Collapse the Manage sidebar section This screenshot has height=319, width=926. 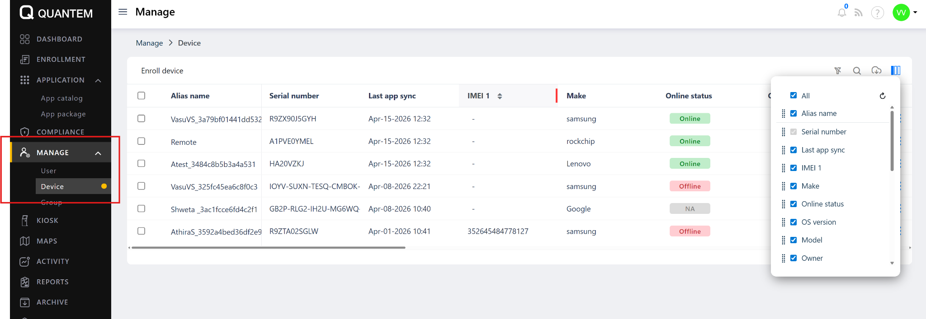pos(98,153)
